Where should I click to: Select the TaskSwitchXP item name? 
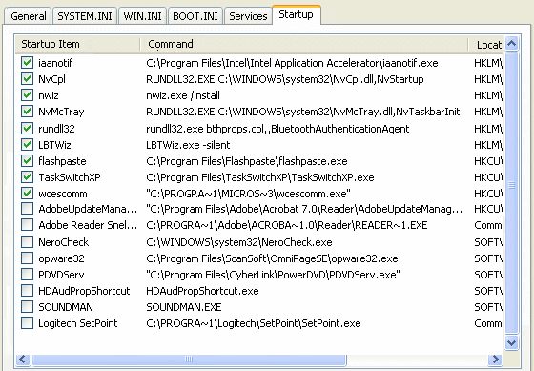[x=70, y=177]
